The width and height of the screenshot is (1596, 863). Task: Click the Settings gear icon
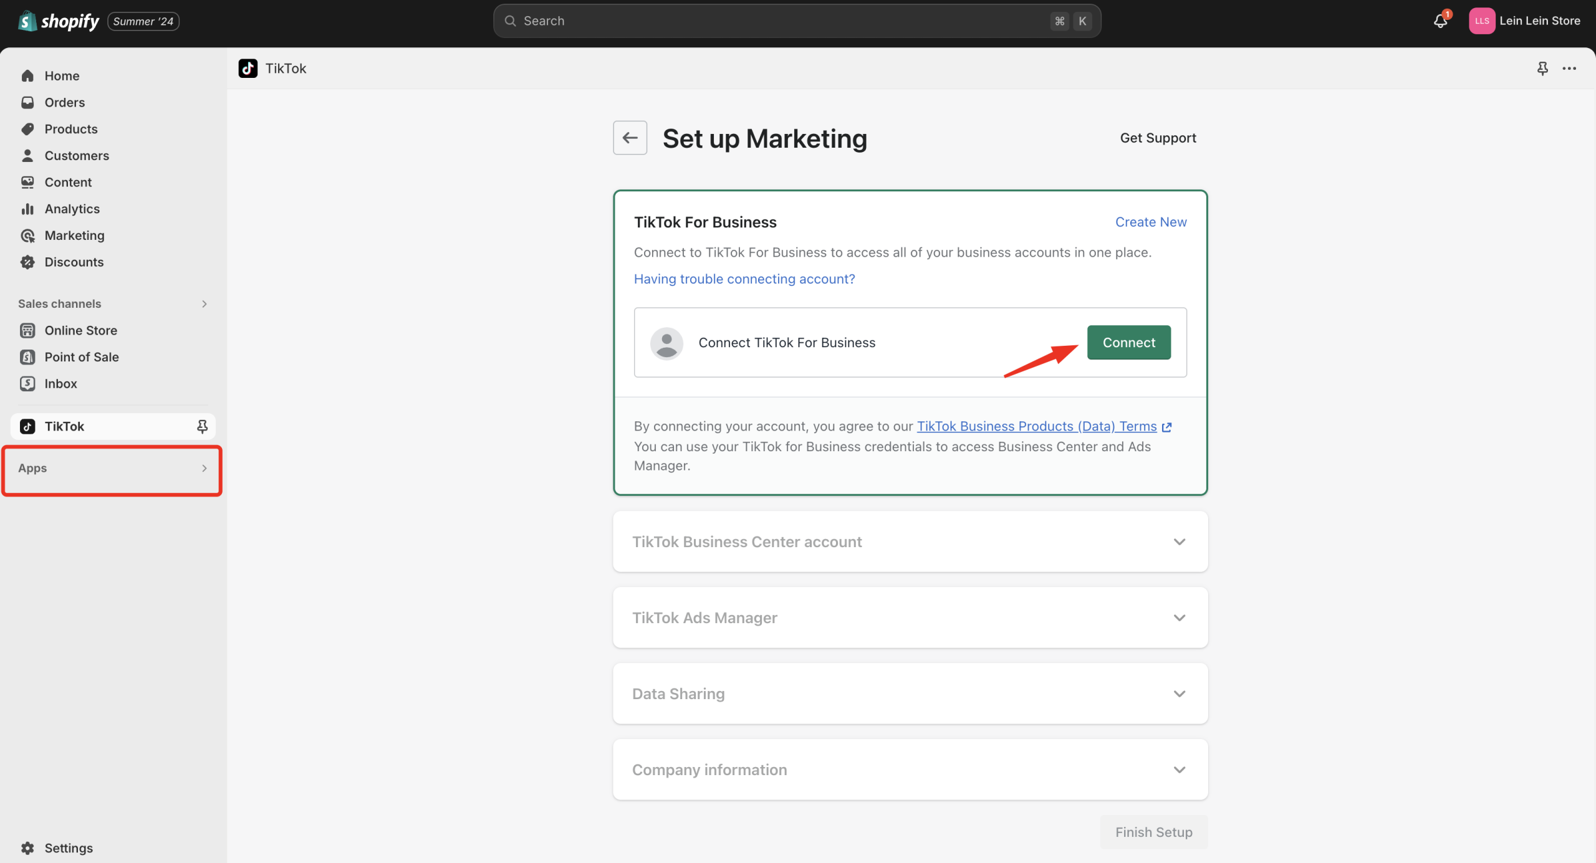(27, 848)
